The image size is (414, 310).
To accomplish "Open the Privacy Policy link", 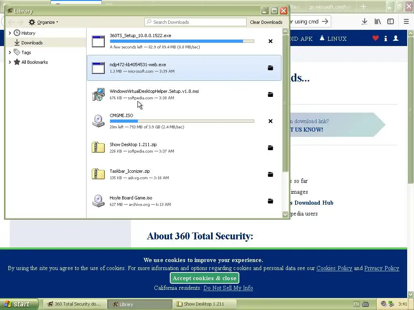I will (x=382, y=268).
